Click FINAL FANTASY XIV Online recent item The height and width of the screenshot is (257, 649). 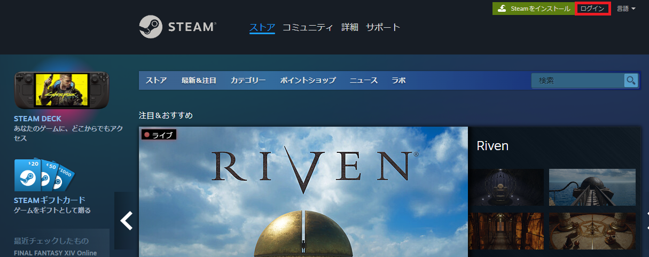56,253
